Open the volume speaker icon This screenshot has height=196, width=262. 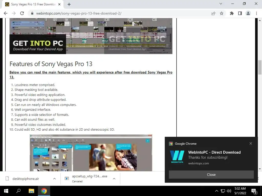coord(229,191)
